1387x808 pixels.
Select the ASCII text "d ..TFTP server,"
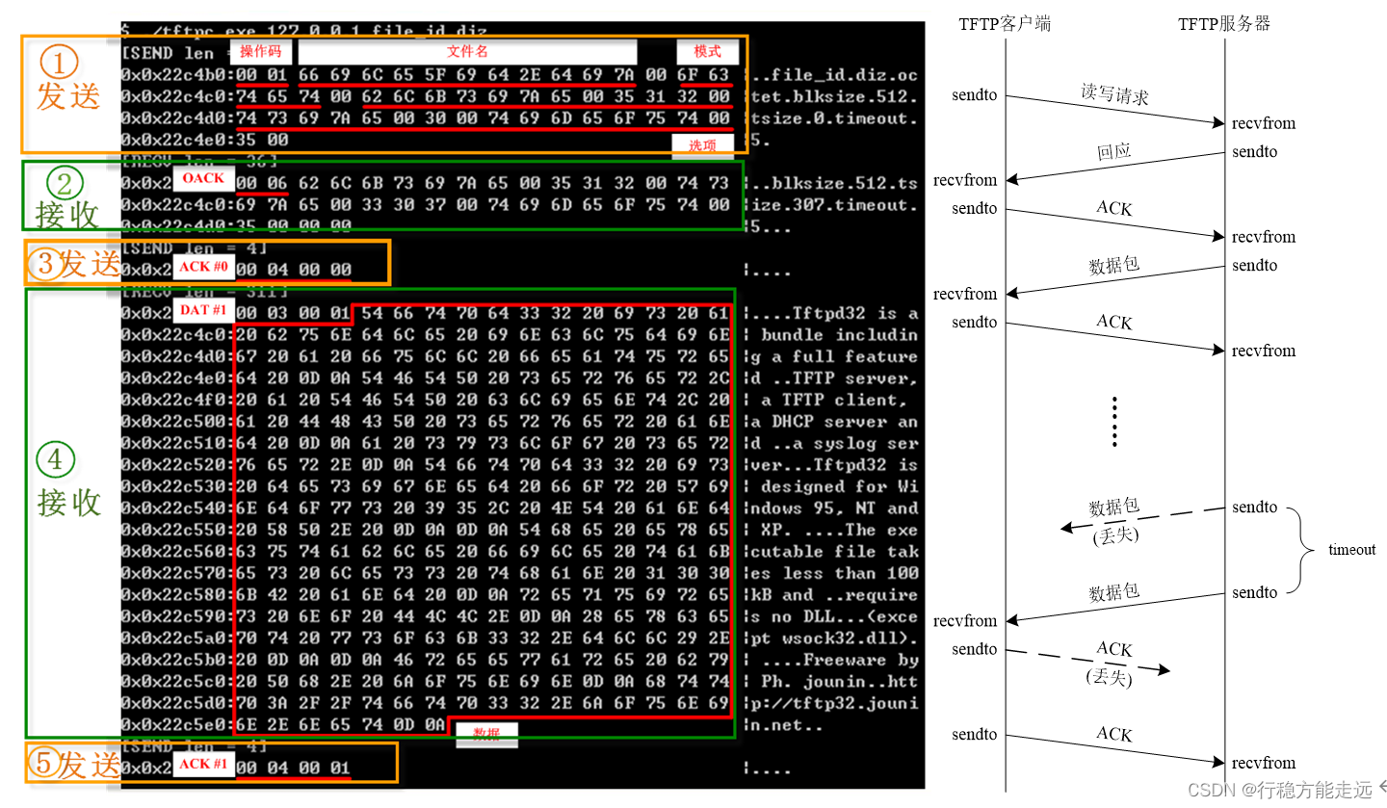(x=836, y=378)
